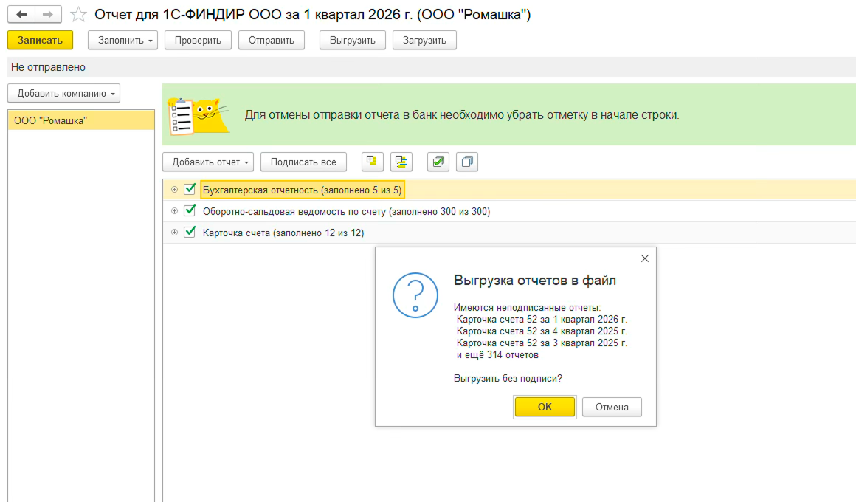Click the Выгрузить button
The height and width of the screenshot is (502, 856).
(353, 41)
